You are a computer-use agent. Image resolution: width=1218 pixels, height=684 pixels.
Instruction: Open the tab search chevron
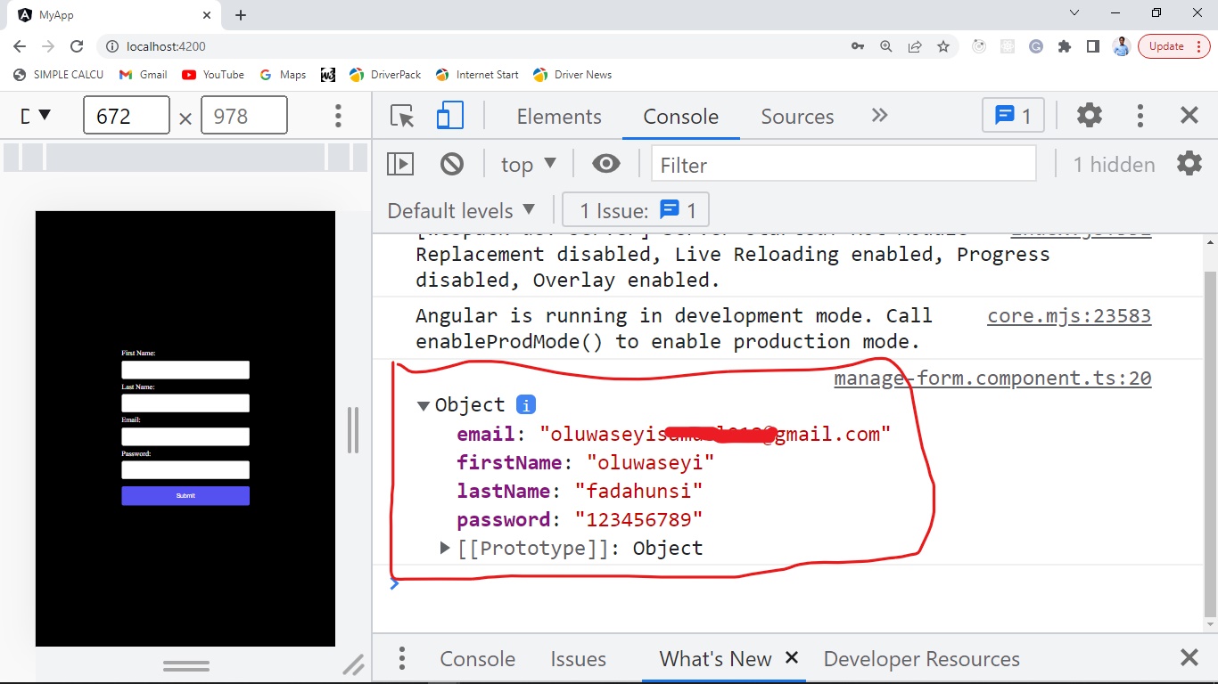pos(1074,13)
